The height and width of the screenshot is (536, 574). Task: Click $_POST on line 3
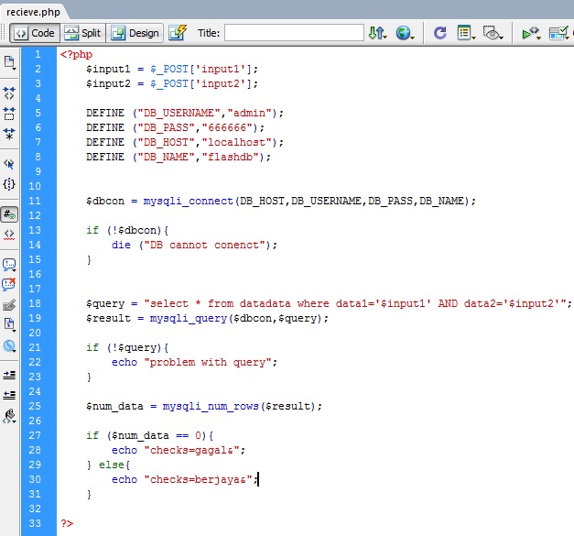tap(169, 84)
